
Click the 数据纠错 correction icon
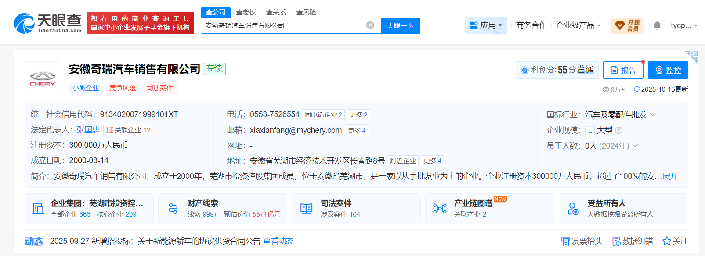click(617, 241)
